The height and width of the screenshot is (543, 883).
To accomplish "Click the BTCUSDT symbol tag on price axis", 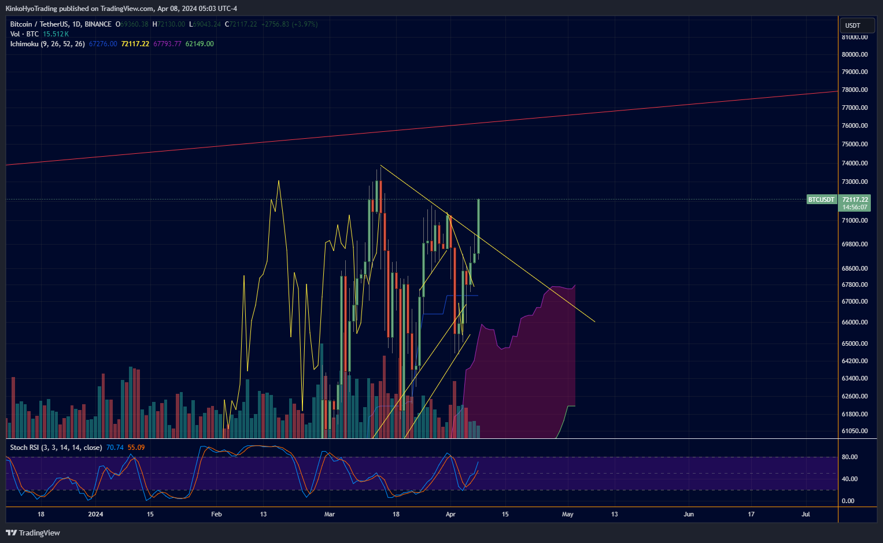I will click(x=821, y=200).
